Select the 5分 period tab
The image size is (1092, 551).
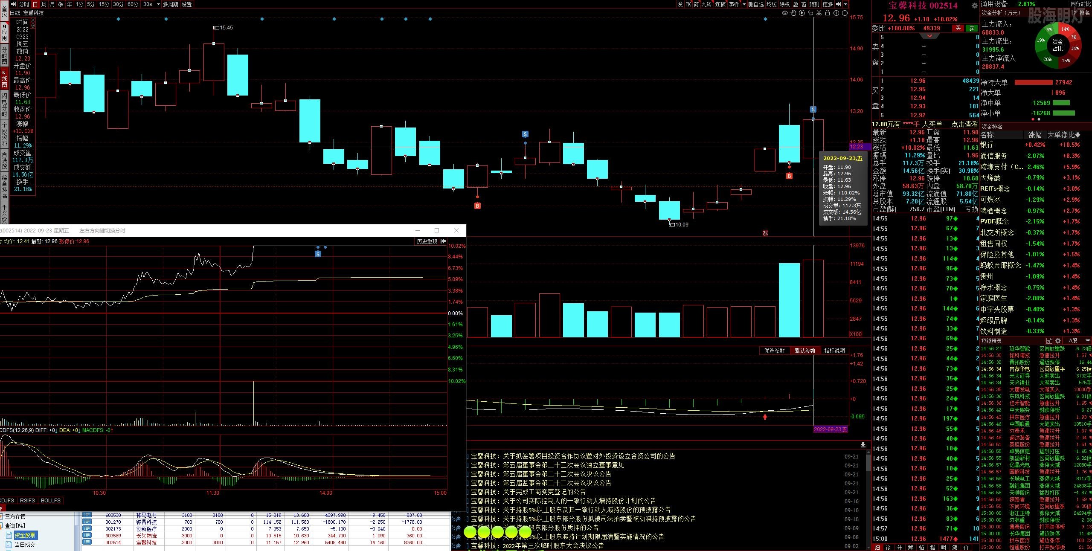point(91,4)
